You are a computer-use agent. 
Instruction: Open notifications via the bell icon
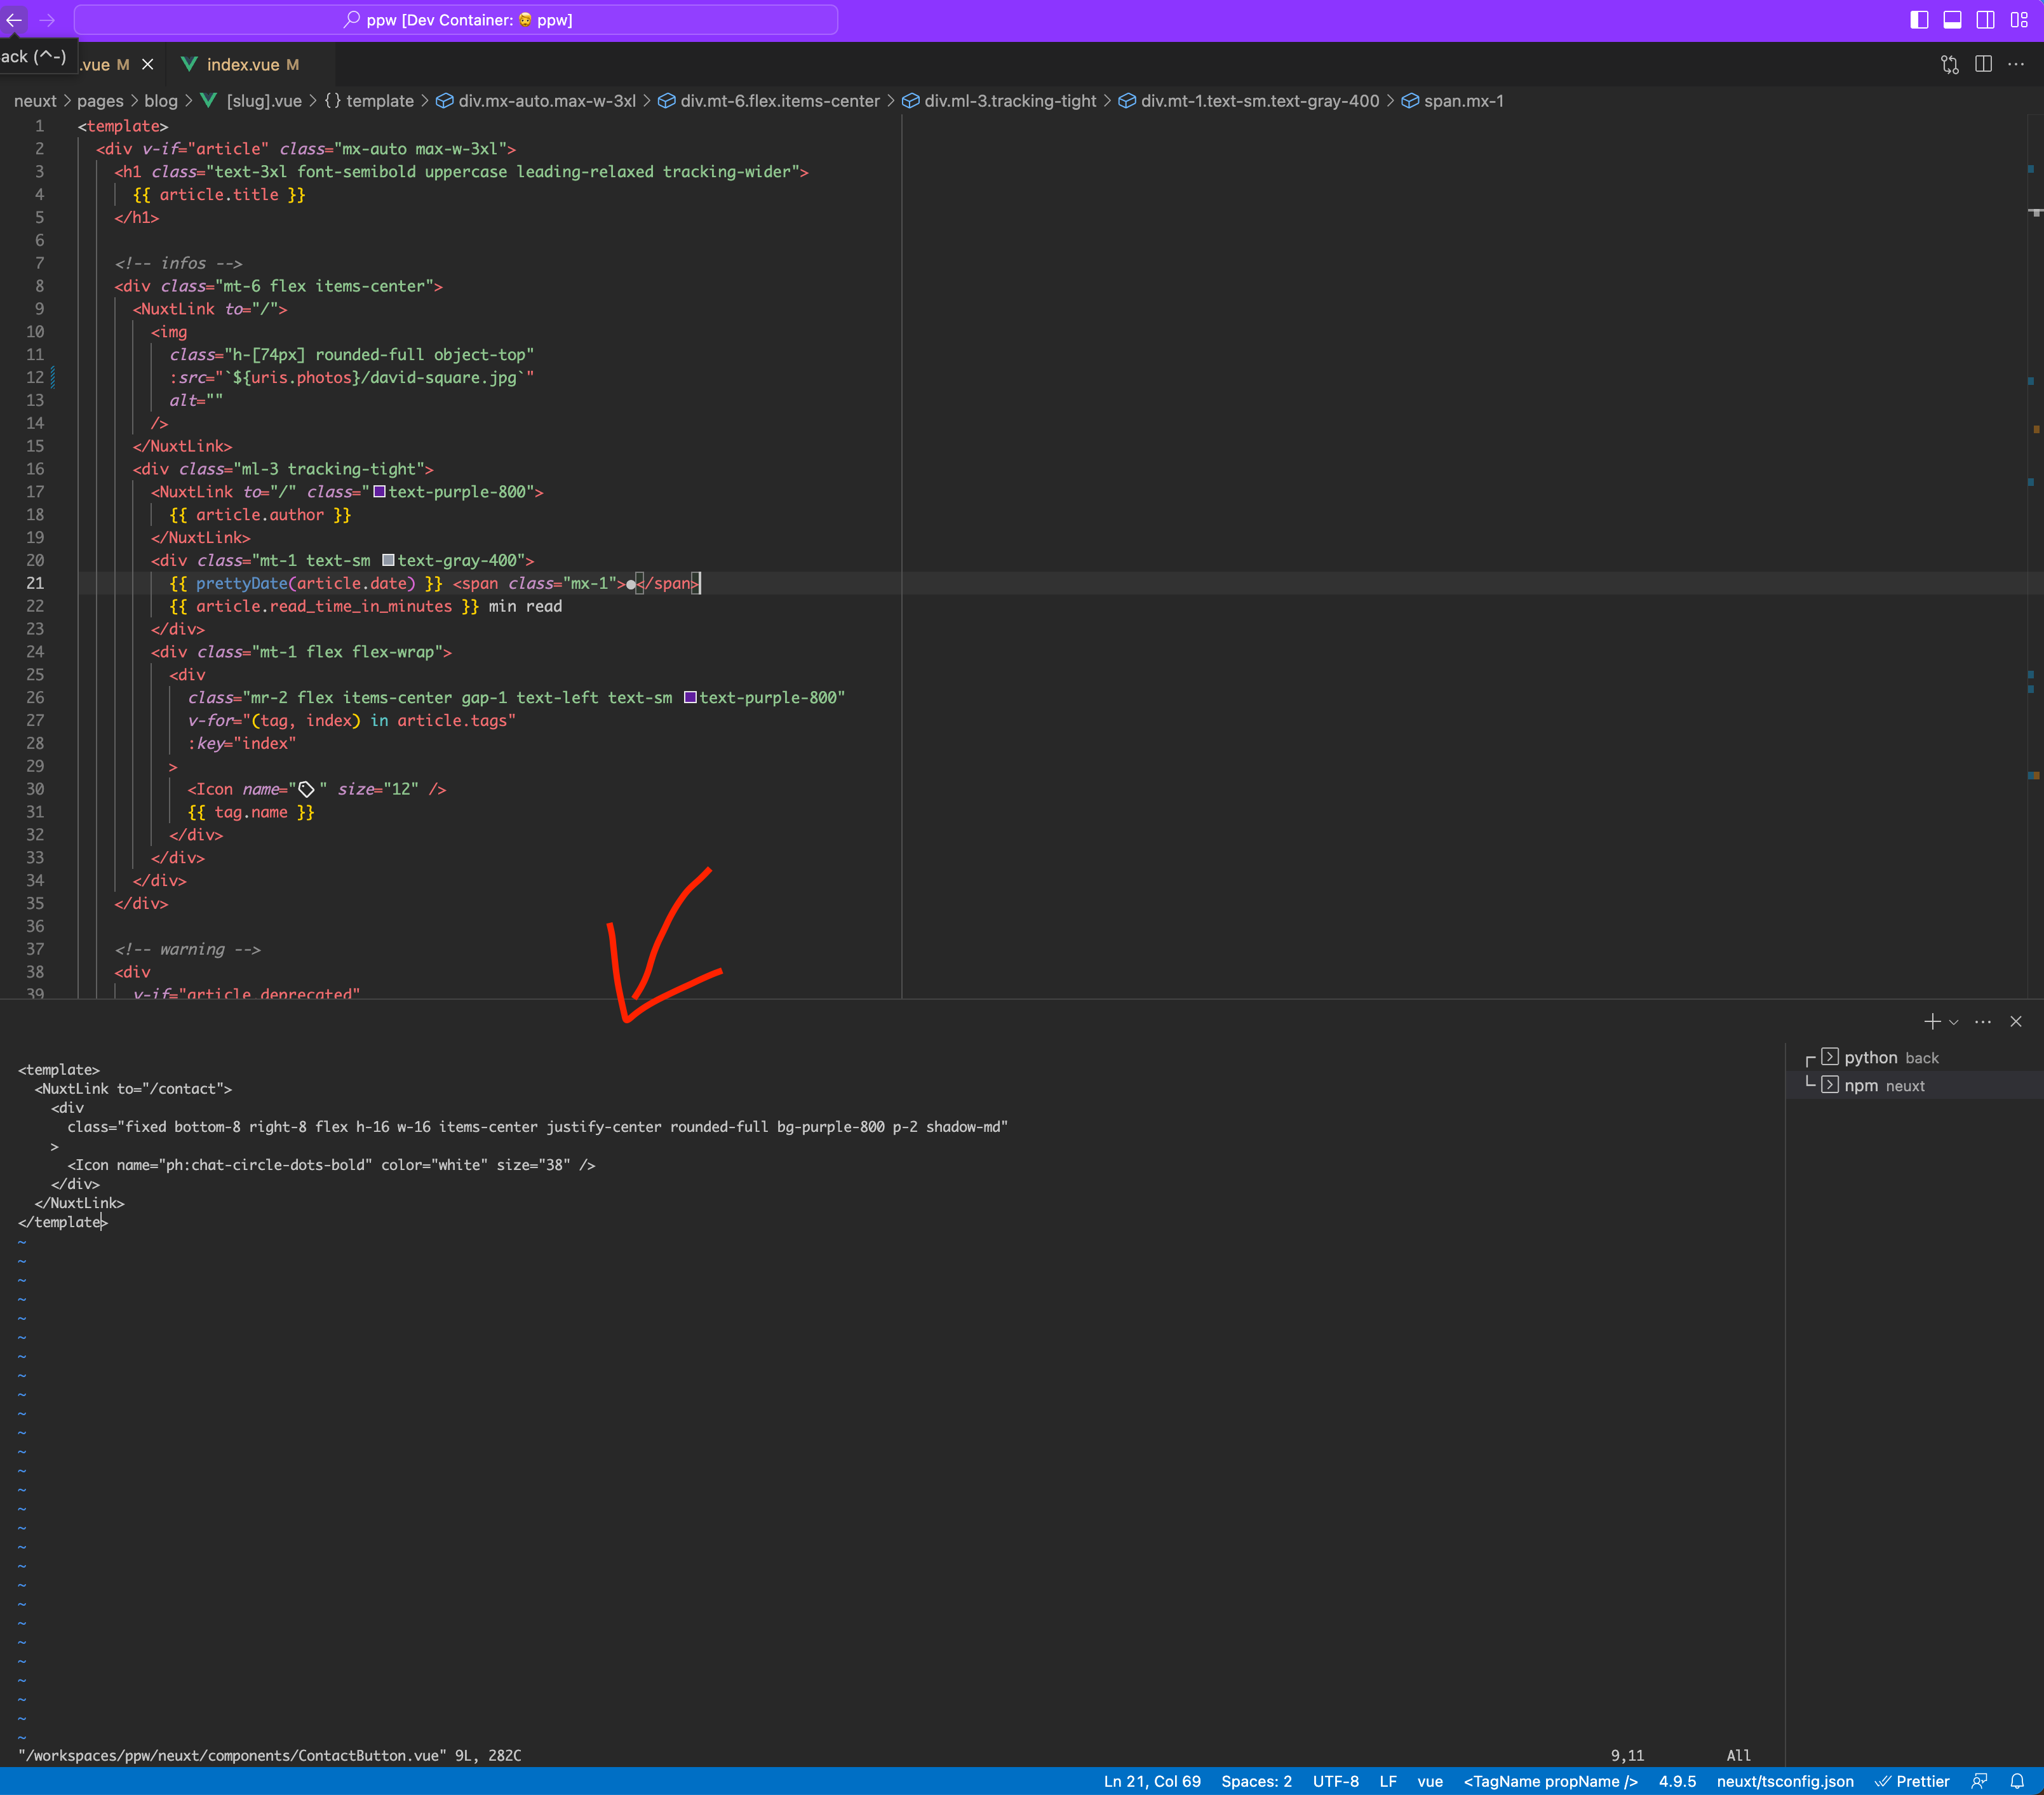click(x=2021, y=1781)
